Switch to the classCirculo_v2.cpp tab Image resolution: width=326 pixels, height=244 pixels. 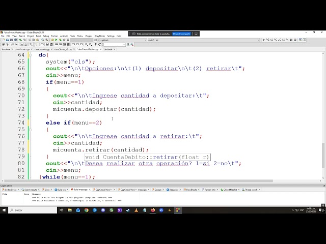pyautogui.click(x=63, y=49)
